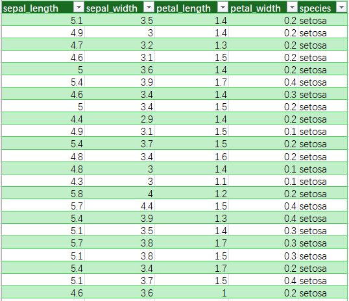Open the sepal_width filter dropdown
This screenshot has width=349, height=301.
(149, 8)
